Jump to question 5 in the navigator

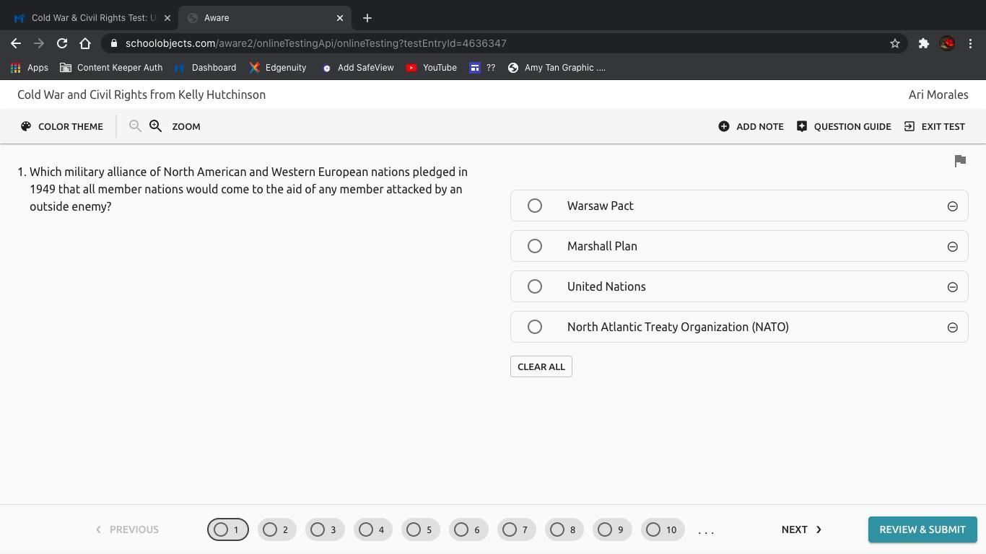click(420, 529)
